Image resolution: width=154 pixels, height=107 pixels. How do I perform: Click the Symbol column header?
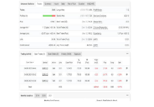click(45, 63)
